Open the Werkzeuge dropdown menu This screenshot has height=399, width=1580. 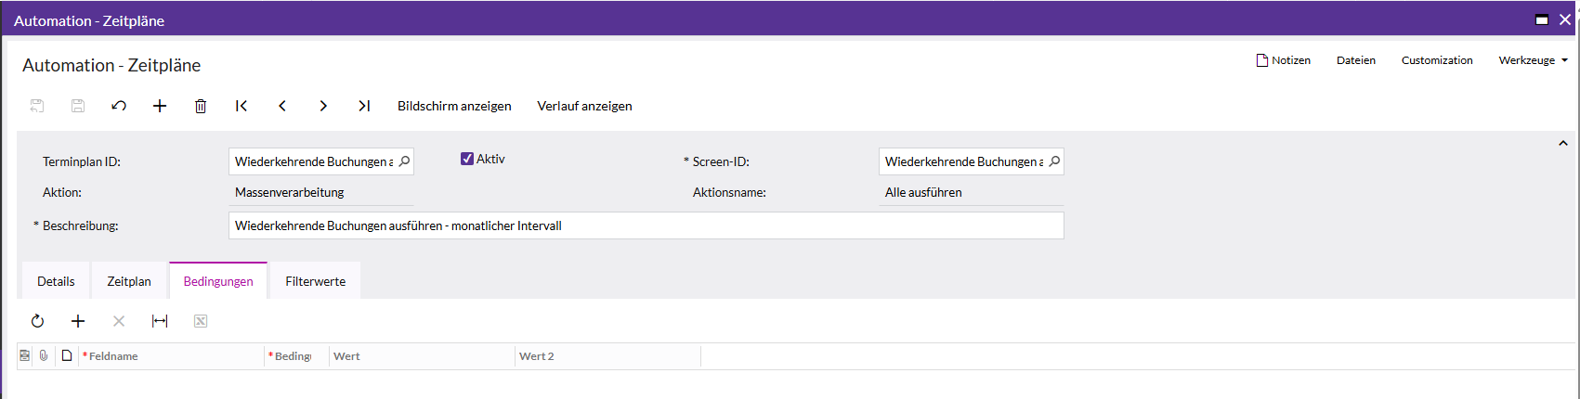point(1533,60)
